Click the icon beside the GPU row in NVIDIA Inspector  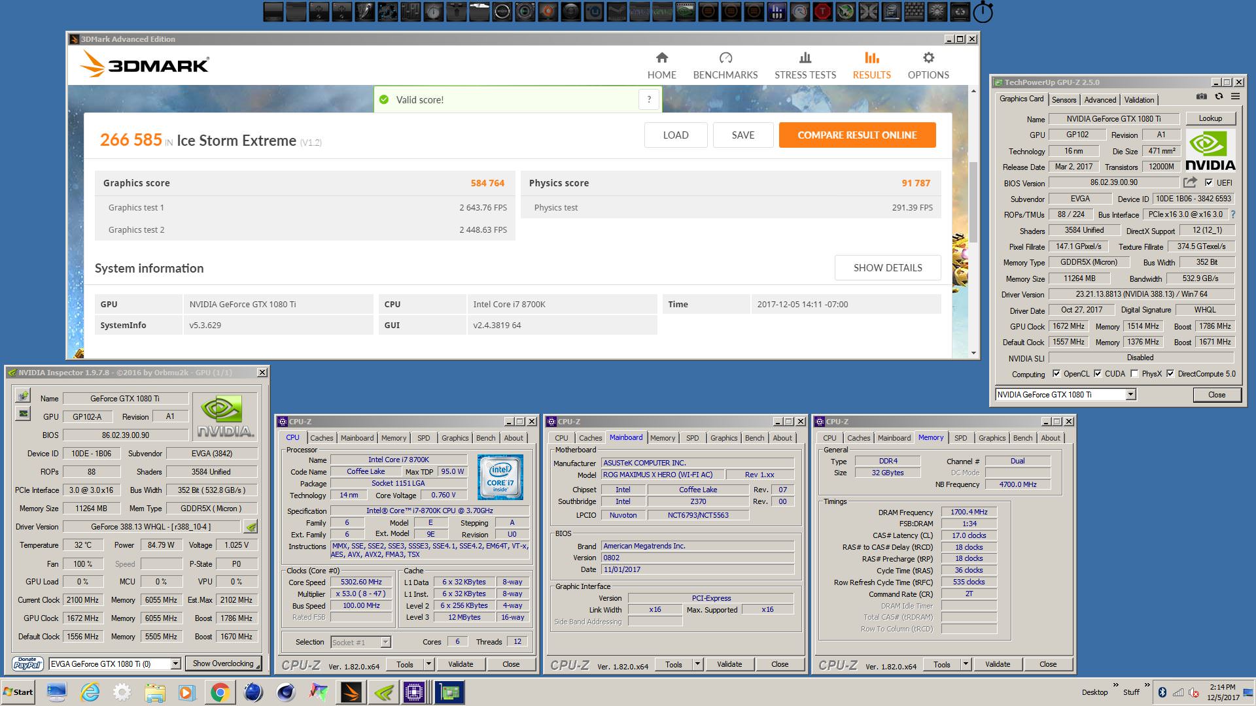23,414
